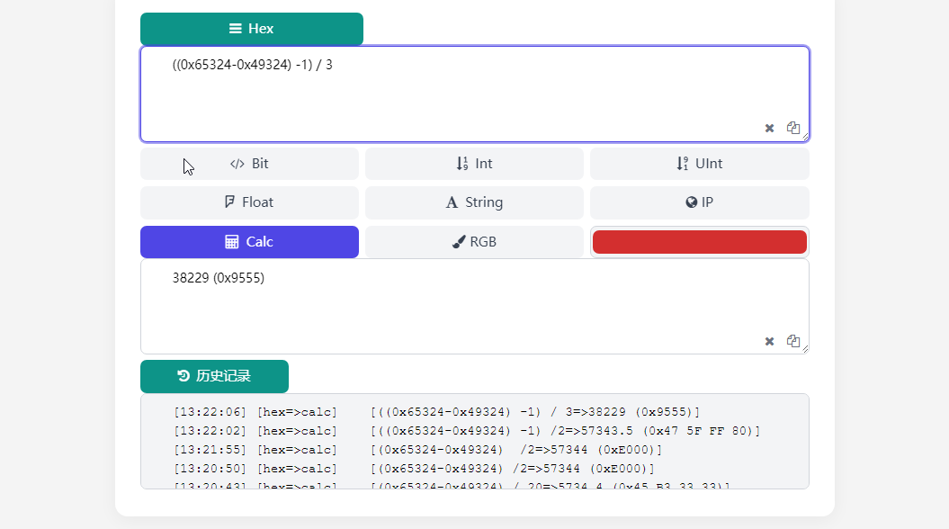Screen dimensions: 949x529
Task: Open the RGB conversion option
Action: 474,242
